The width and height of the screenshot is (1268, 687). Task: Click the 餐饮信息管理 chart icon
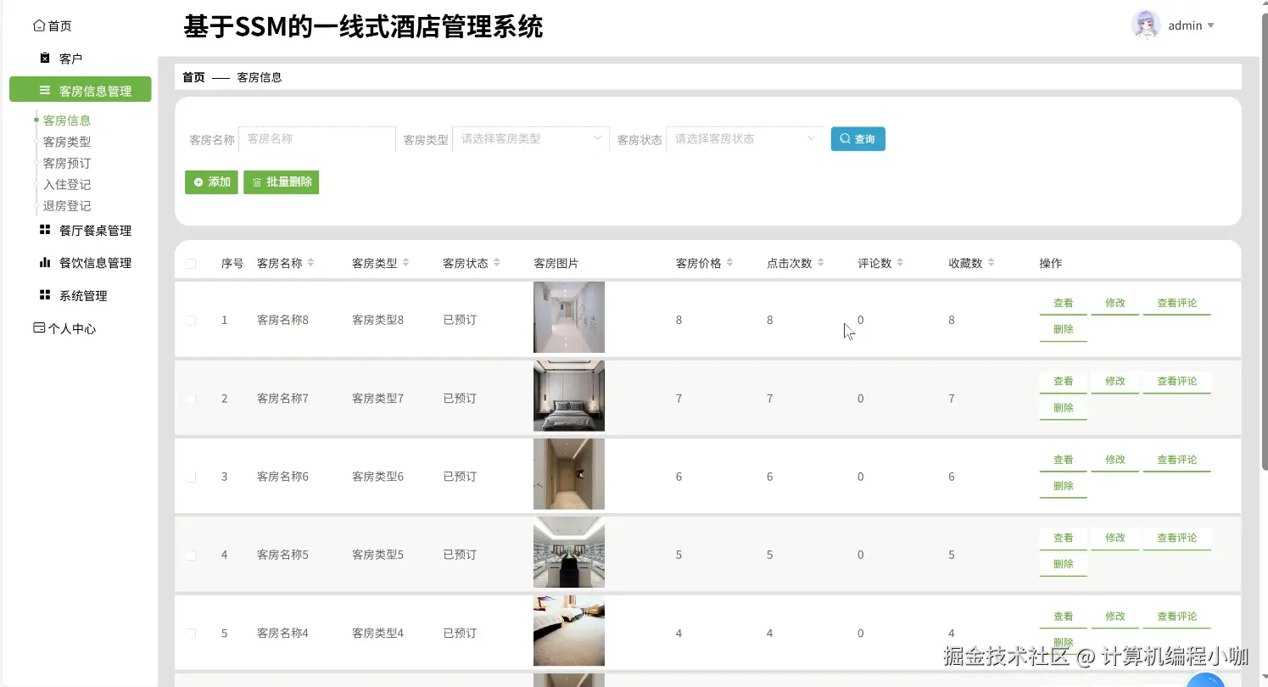click(43, 262)
